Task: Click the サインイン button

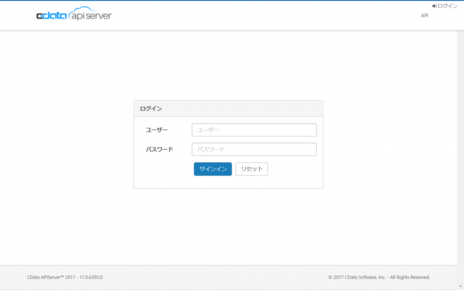Action: (213, 169)
